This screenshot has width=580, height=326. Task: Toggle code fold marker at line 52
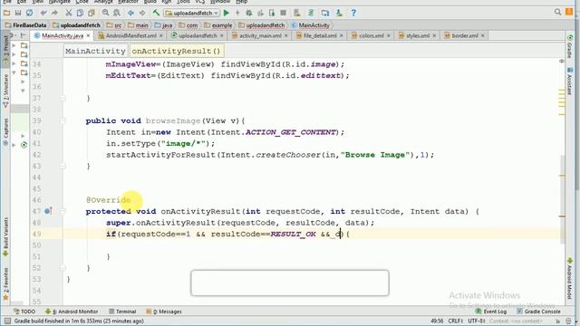(63, 268)
